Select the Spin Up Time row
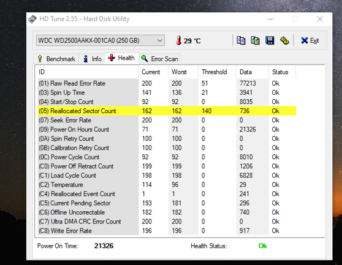The height and width of the screenshot is (265, 342). (x=167, y=92)
